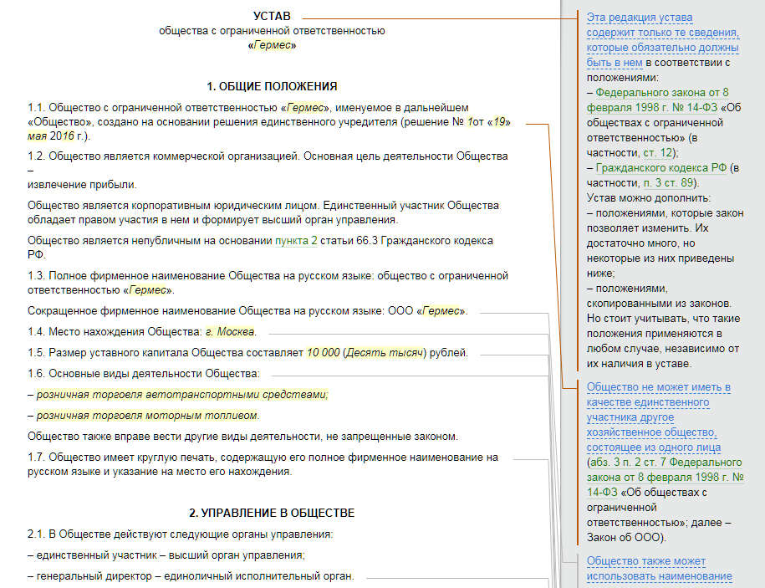Open the "Гражданского кодекса РФ" link

pyautogui.click(x=662, y=168)
